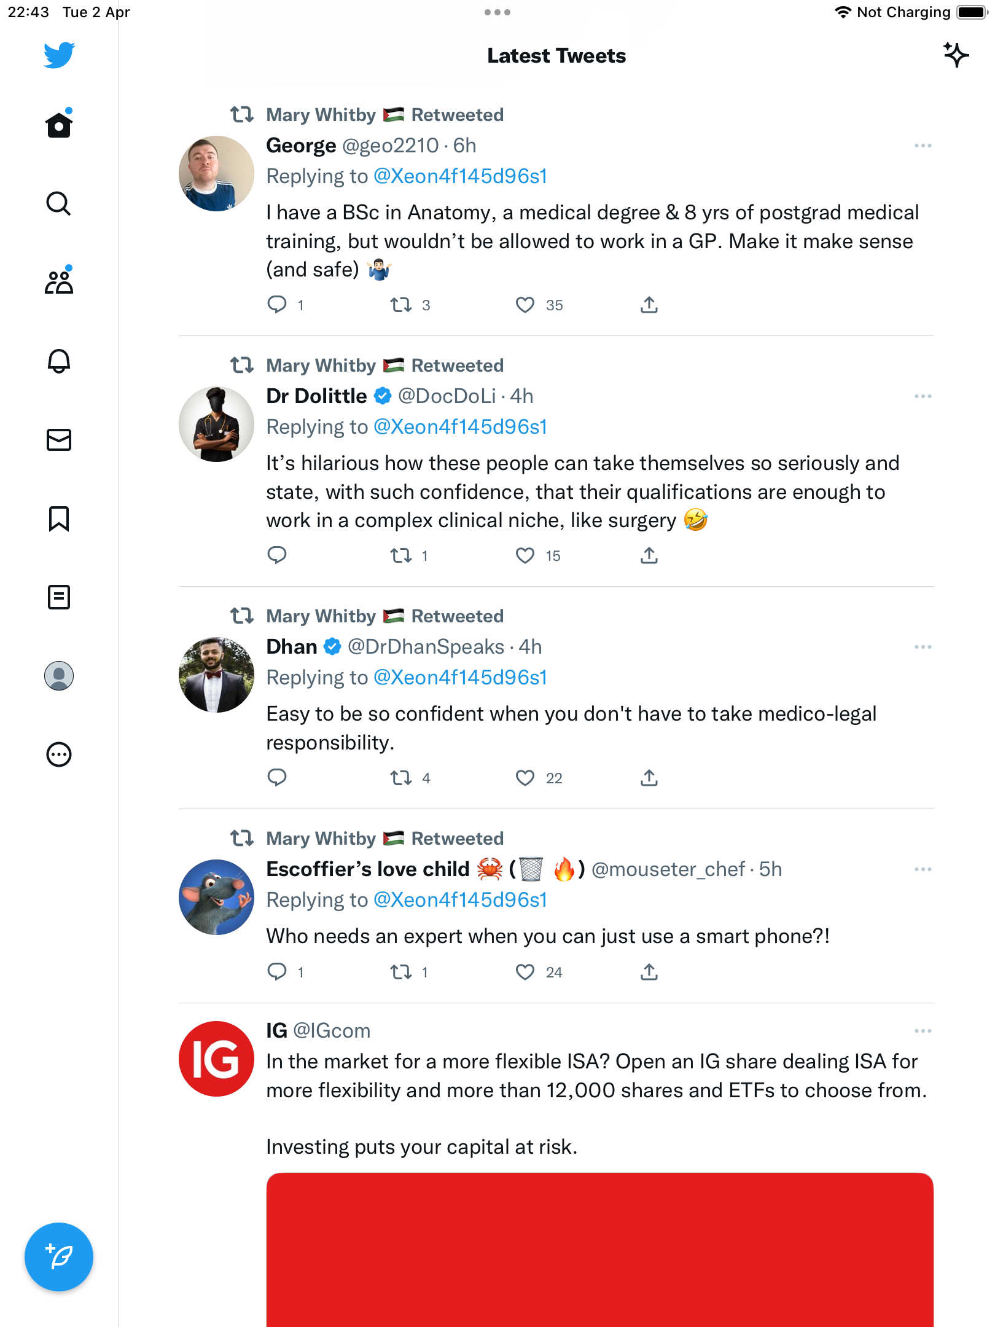Viewport: 995px width, 1327px height.
Task: Open more options on IG ad
Action: click(x=923, y=1031)
